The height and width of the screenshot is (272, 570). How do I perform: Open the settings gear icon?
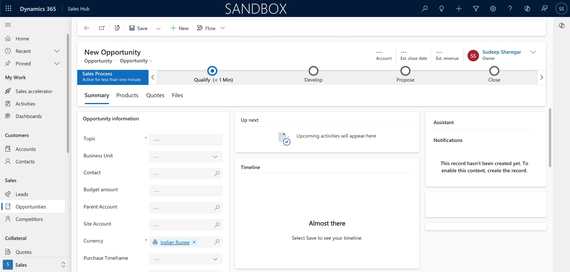pos(493,9)
